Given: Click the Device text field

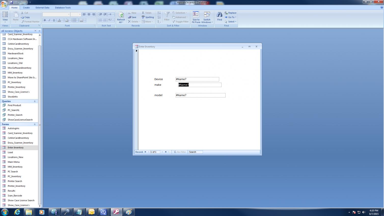Looking at the screenshot, I should click(x=197, y=79).
